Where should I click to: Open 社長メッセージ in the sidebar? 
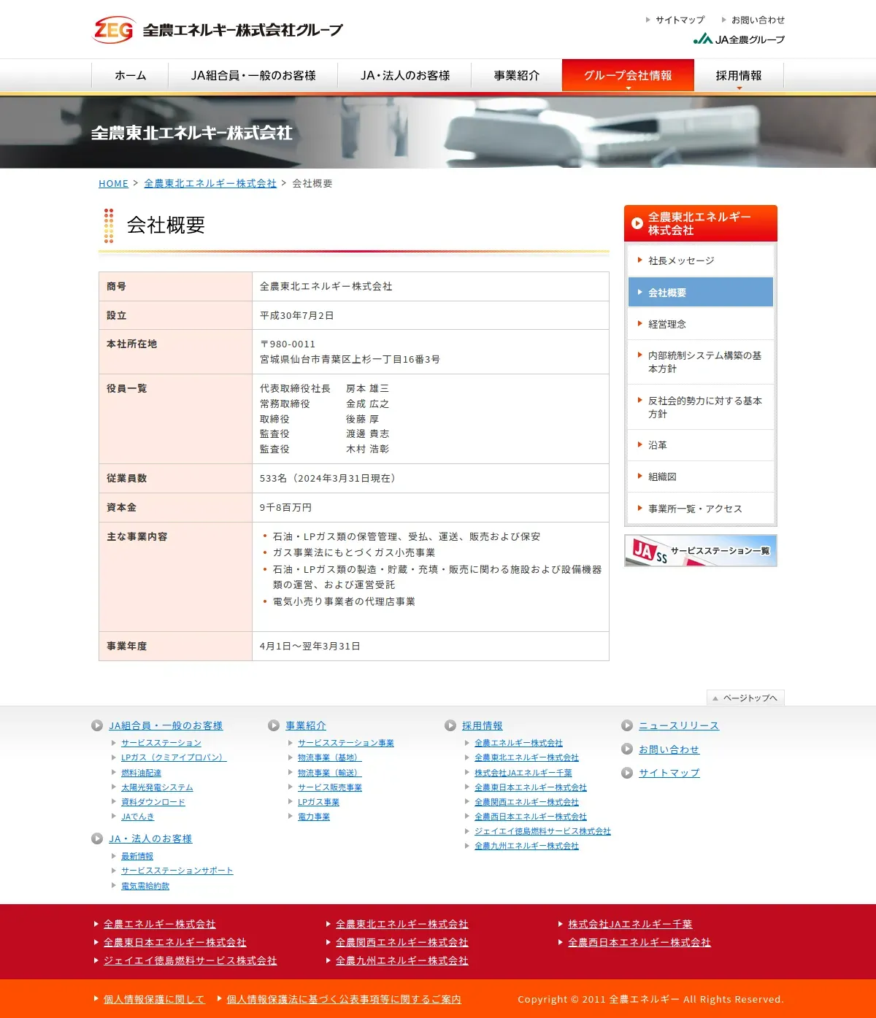701,261
